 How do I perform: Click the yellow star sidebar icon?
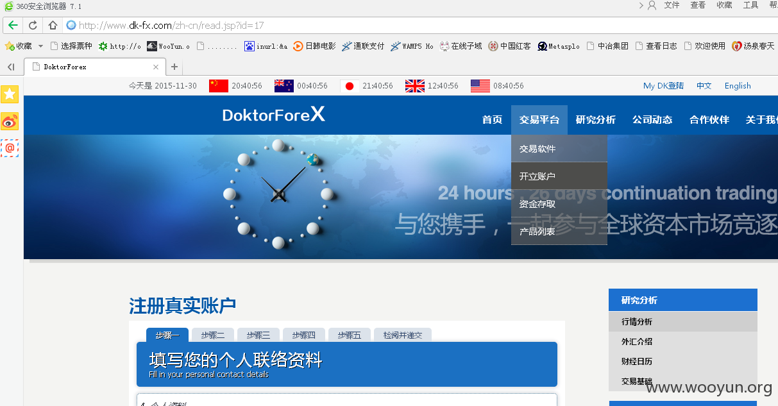tap(10, 94)
